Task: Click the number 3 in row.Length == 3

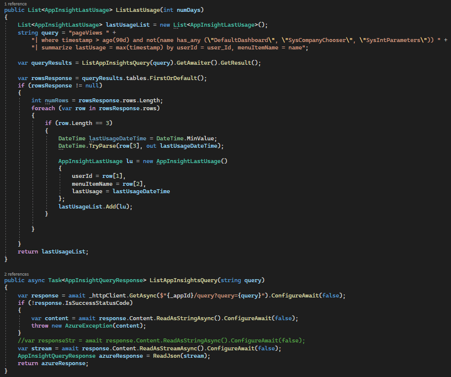Action: [x=107, y=124]
